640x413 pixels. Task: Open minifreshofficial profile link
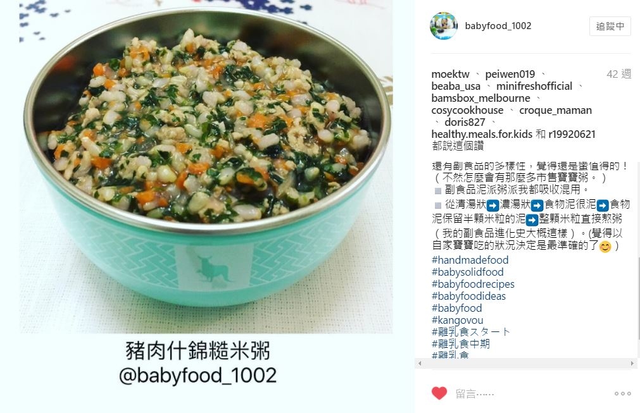click(534, 87)
